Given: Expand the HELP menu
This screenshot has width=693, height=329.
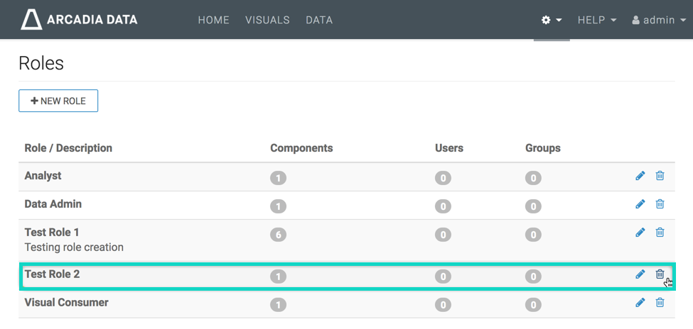Looking at the screenshot, I should click(x=596, y=20).
